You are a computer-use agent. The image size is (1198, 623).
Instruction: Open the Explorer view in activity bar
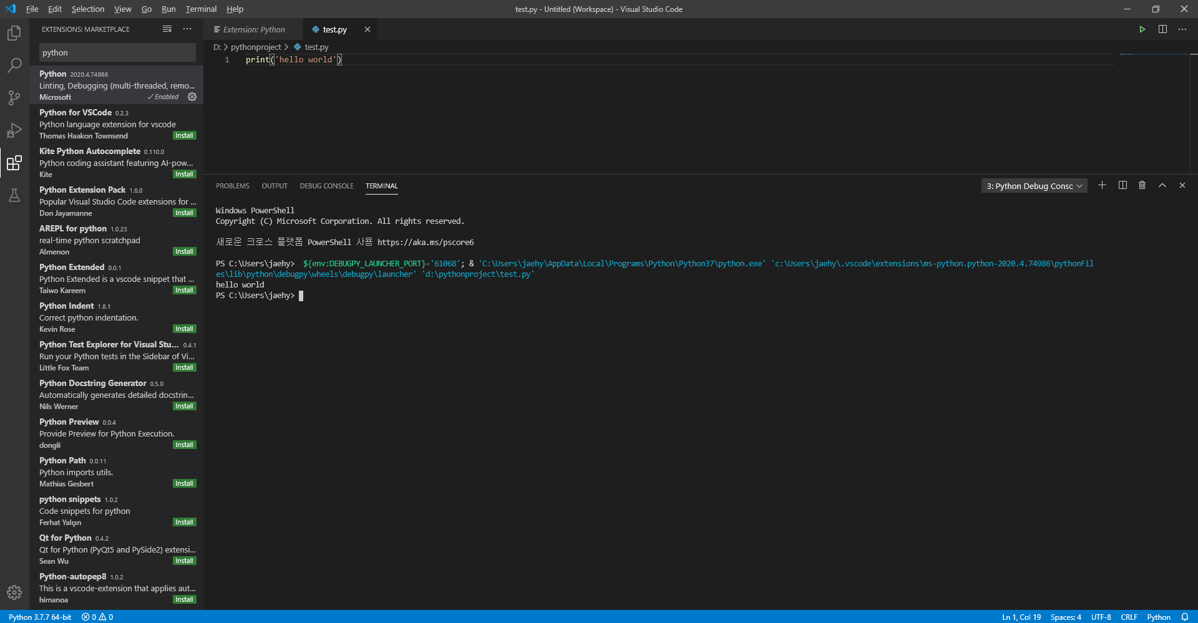coord(14,33)
